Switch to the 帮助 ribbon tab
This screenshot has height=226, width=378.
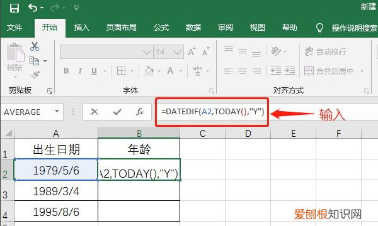(x=290, y=28)
